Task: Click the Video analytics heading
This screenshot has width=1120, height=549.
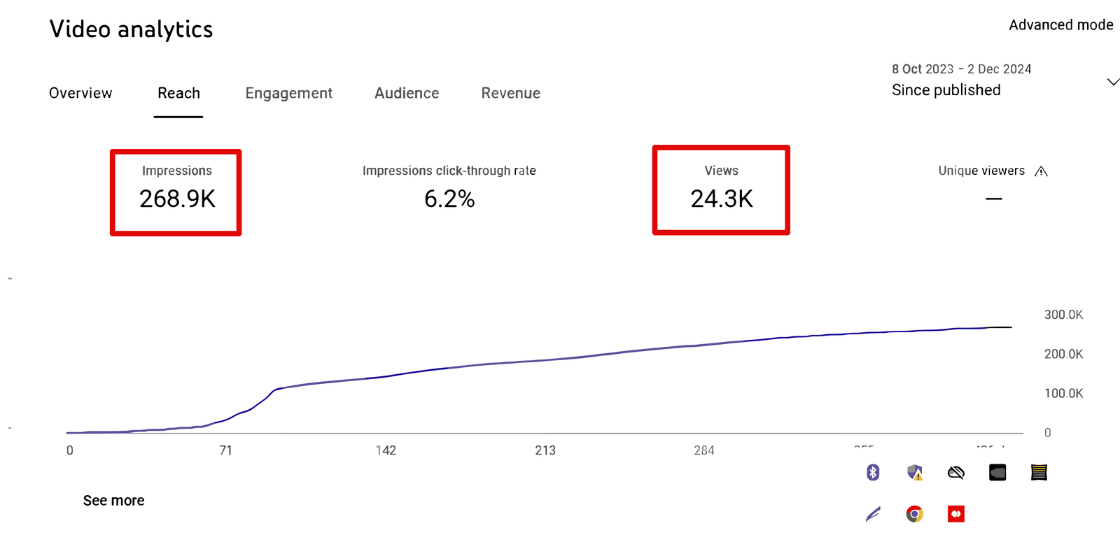Action: click(x=131, y=29)
